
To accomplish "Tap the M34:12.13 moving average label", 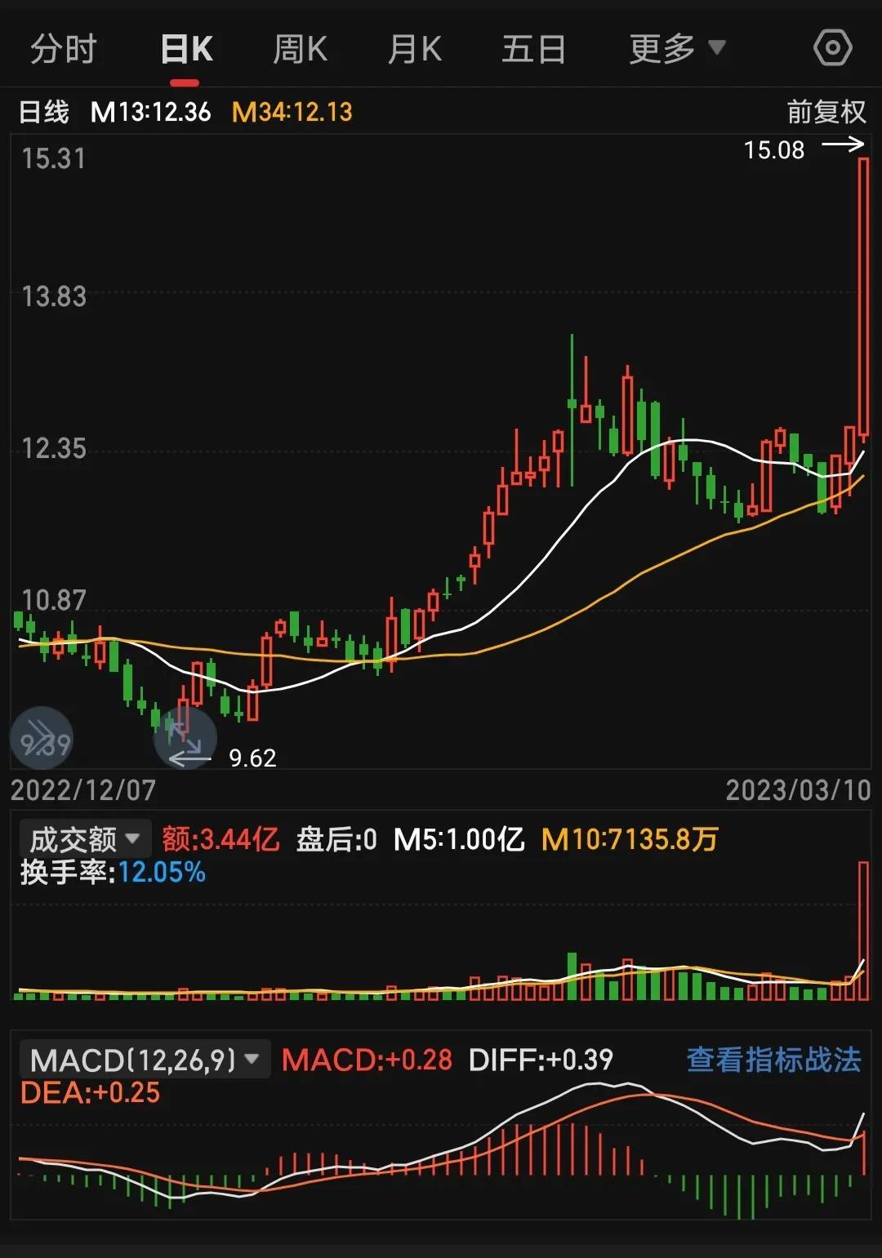I will (292, 112).
